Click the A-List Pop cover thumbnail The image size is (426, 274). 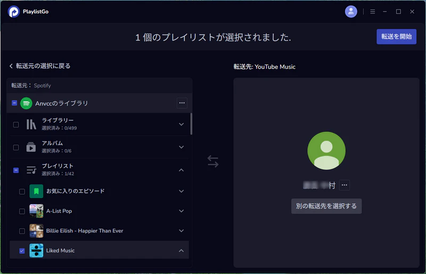[x=36, y=211]
